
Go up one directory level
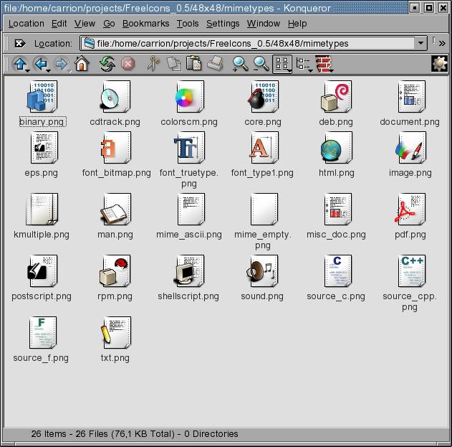coord(19,64)
